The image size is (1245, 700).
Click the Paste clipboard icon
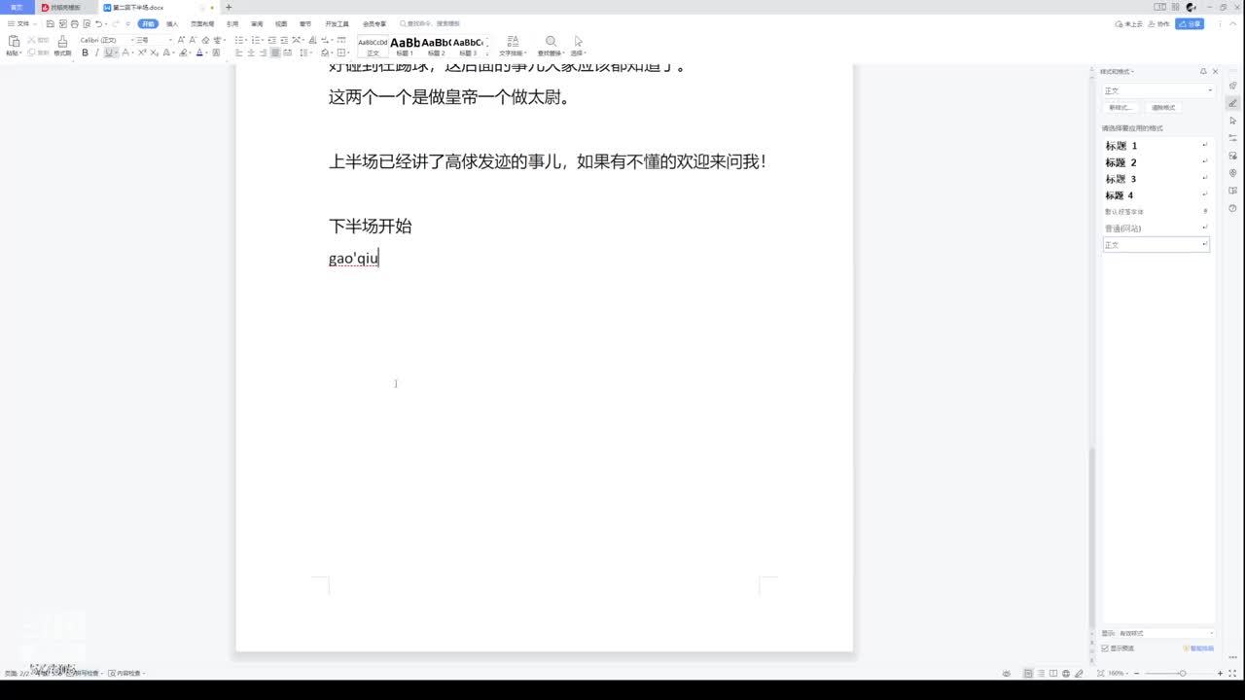(x=14, y=42)
